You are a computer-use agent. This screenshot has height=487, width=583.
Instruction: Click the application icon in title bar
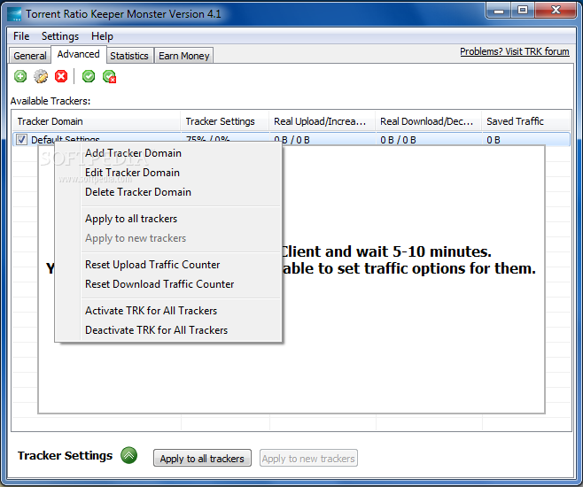click(x=14, y=14)
